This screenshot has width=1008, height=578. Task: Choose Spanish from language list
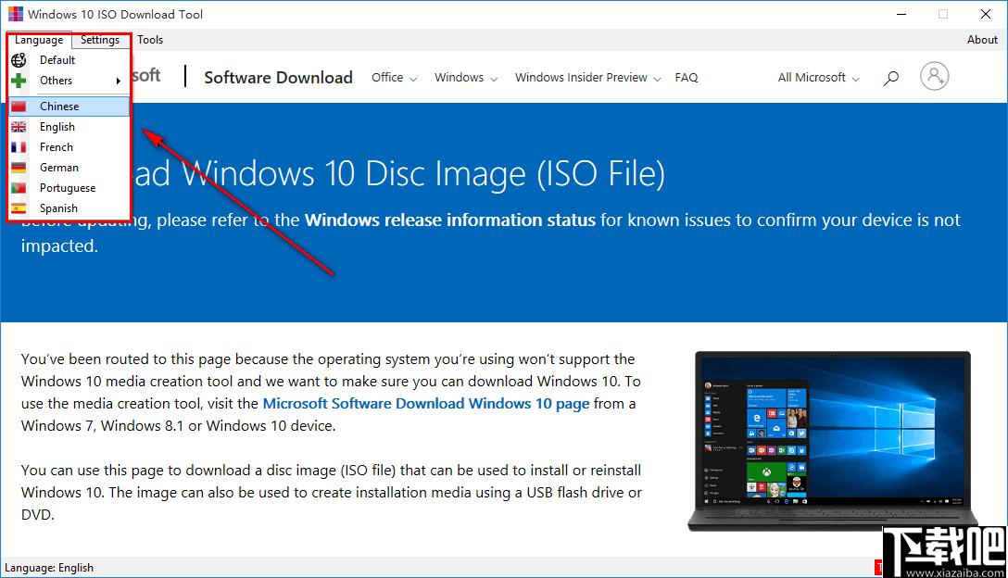tap(69, 208)
